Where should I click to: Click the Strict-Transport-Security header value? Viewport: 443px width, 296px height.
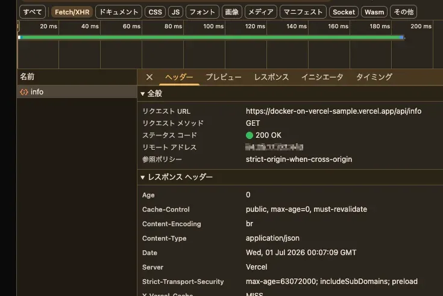tap(331, 282)
